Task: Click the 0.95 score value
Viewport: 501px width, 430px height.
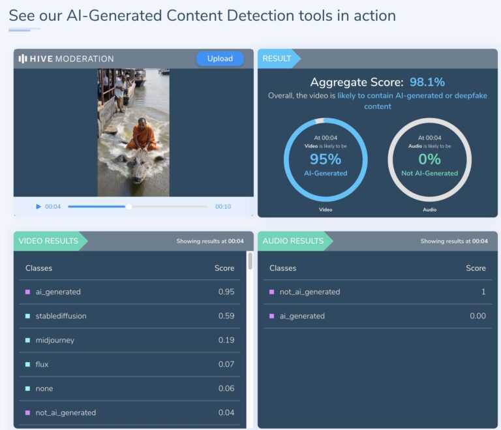Action: coord(226,292)
